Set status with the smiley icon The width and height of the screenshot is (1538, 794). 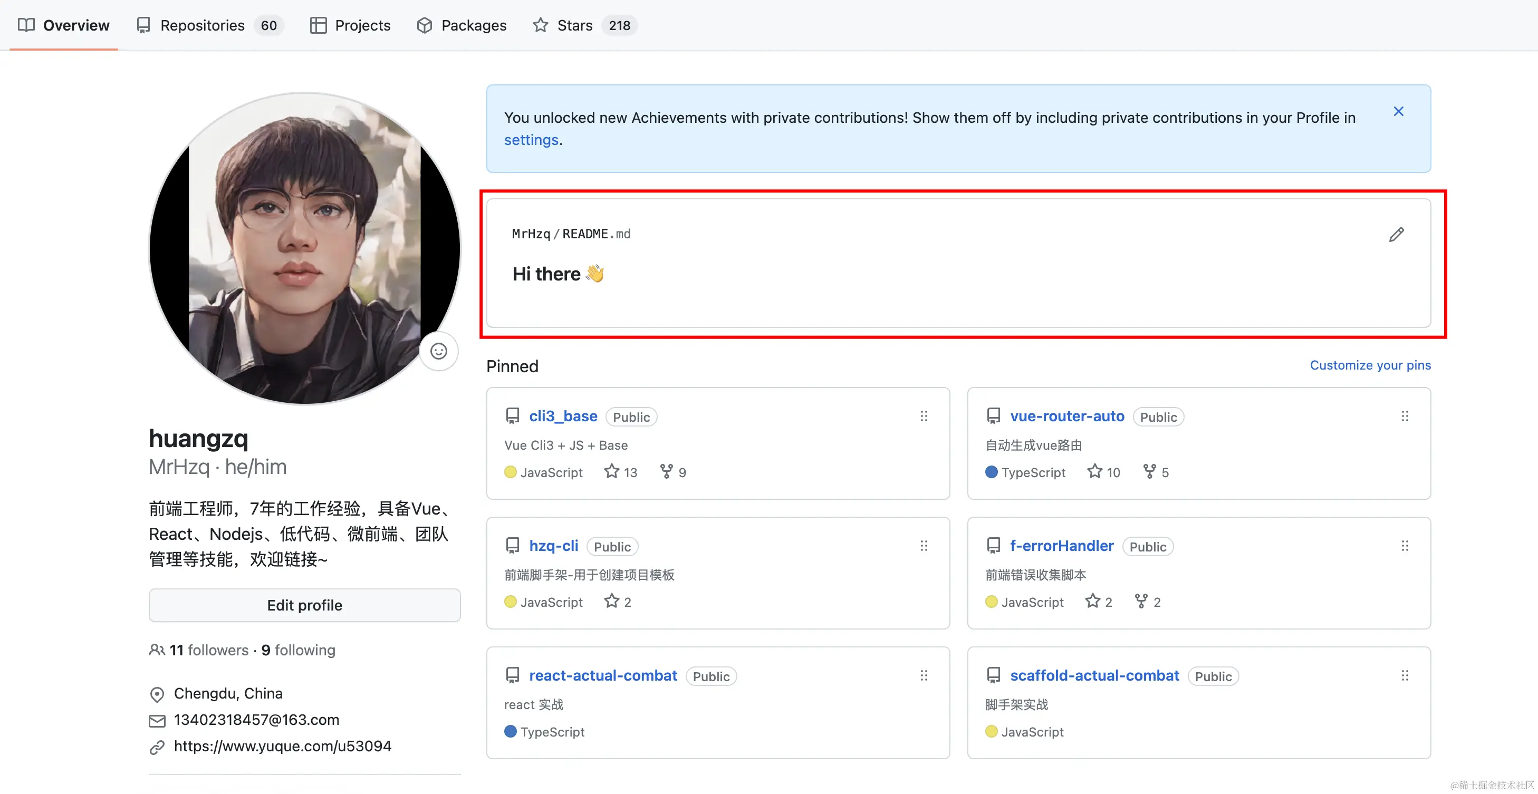point(439,351)
